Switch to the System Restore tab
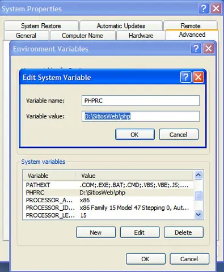 41,25
